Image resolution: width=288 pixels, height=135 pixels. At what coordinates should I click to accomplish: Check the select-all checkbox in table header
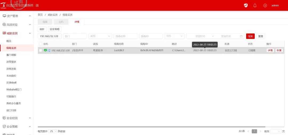pos(41,44)
